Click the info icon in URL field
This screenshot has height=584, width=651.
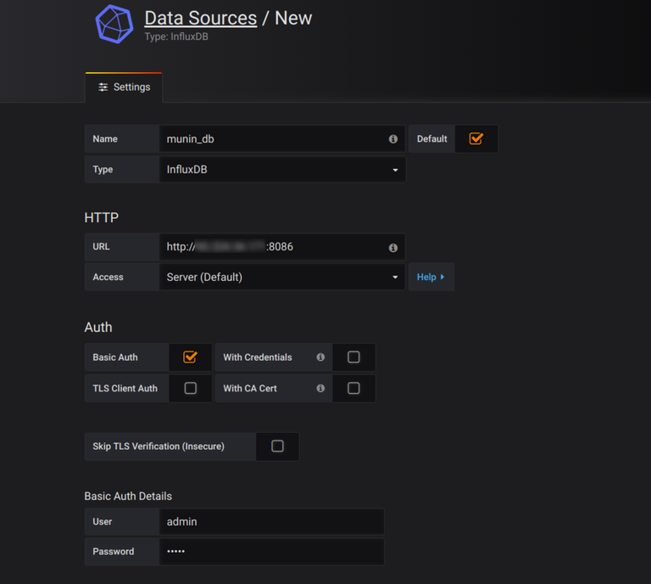[x=392, y=248]
